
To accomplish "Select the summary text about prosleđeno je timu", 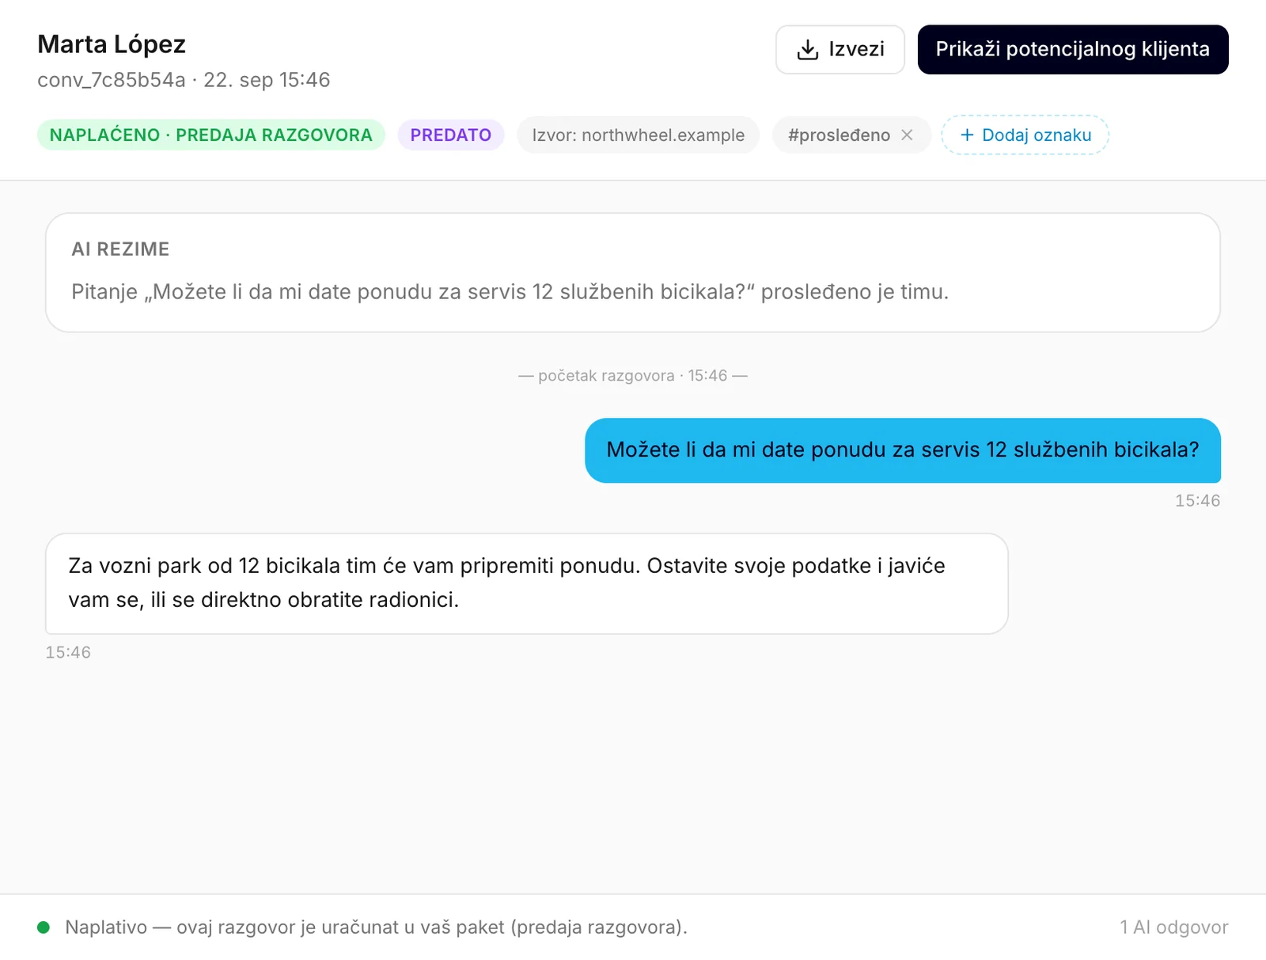I will point(510,292).
